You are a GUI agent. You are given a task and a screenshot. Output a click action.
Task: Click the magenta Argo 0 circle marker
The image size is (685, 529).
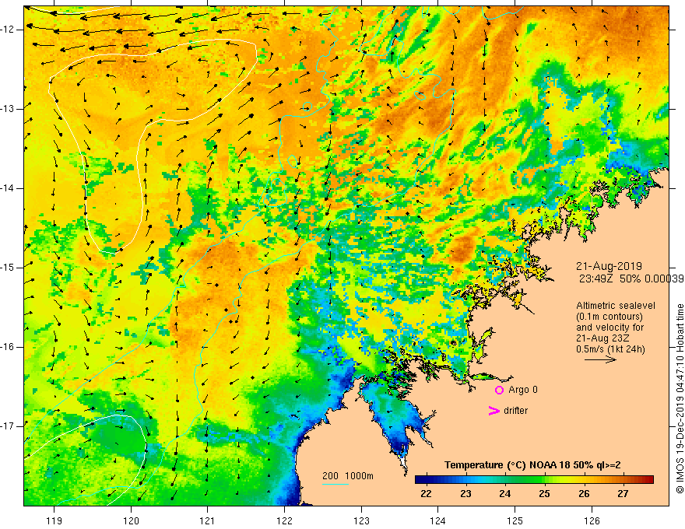point(499,390)
